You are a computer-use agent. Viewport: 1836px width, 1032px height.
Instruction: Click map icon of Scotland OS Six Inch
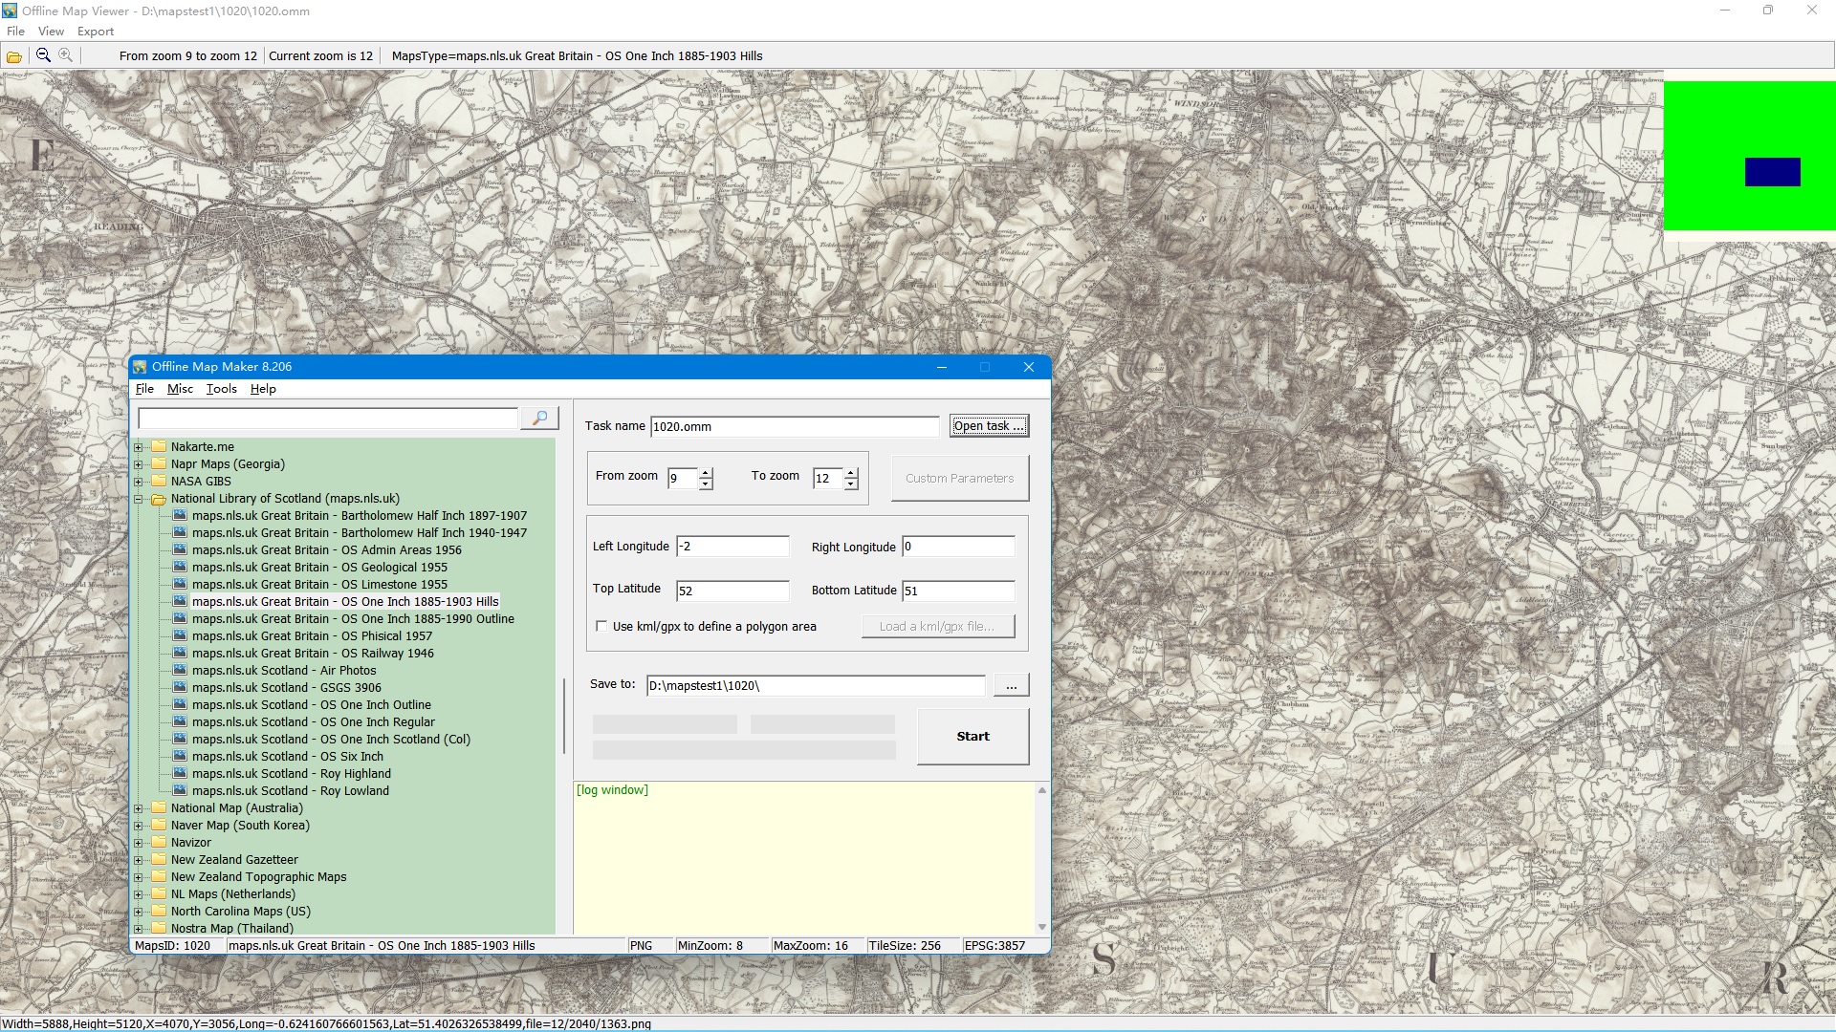(180, 756)
